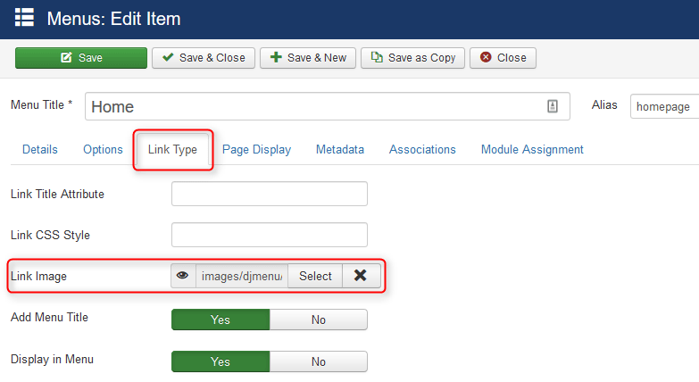The width and height of the screenshot is (699, 382).
Task: Open the Module Assignment tab
Action: pyautogui.click(x=532, y=149)
